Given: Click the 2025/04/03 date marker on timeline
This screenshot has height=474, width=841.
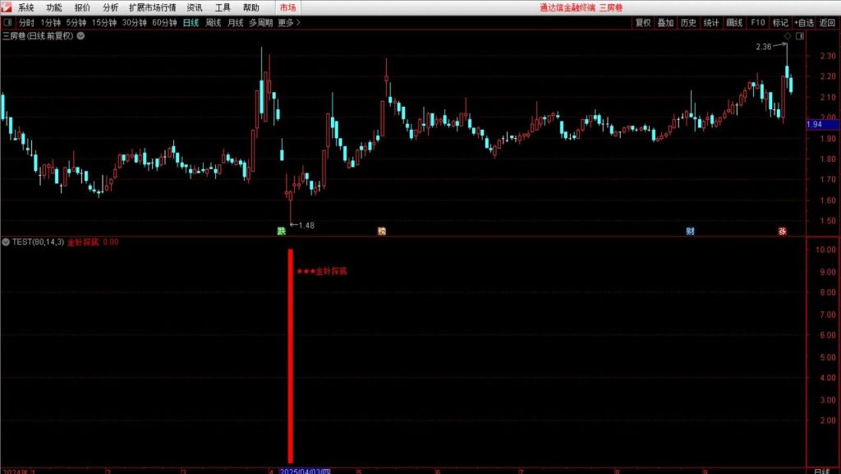Looking at the screenshot, I should click(305, 471).
